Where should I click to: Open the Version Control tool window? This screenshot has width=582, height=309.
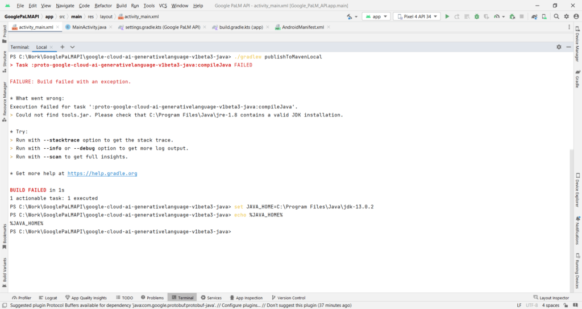coord(288,298)
